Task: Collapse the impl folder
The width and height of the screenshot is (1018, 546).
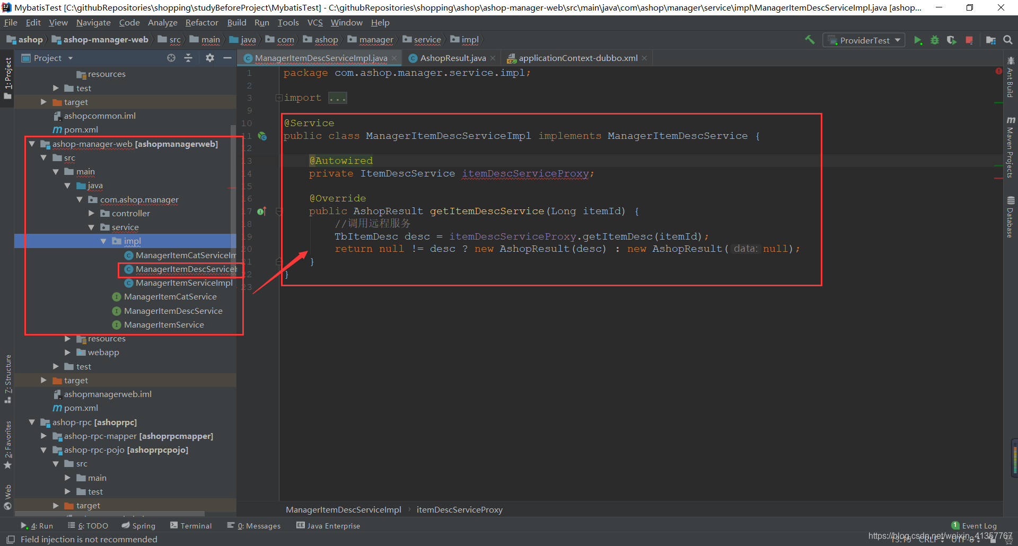Action: [x=103, y=241]
